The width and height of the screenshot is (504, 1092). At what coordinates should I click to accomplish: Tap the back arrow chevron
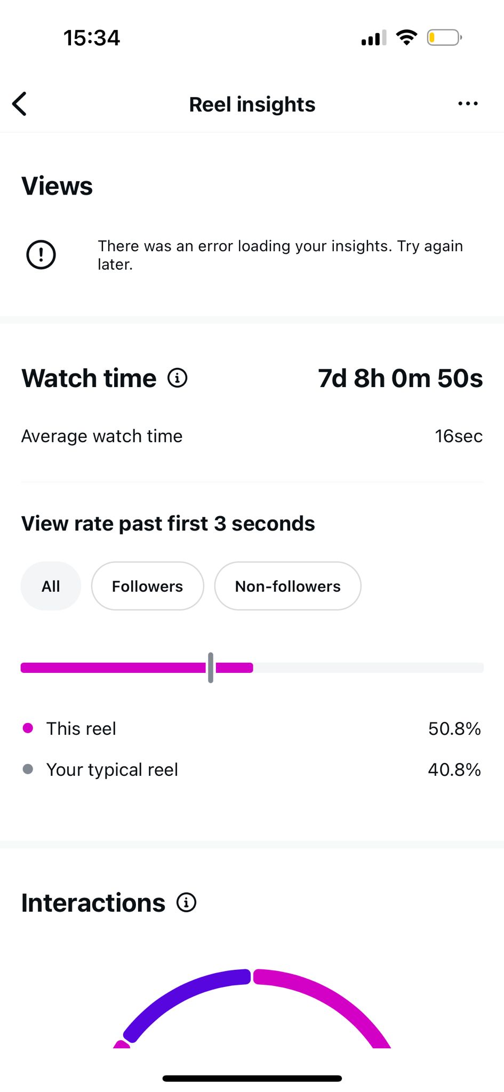[x=20, y=104]
